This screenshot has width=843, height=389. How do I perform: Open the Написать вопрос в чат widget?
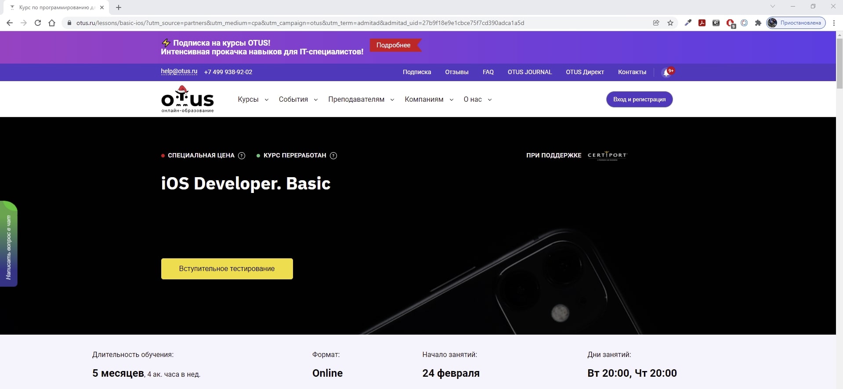point(8,244)
